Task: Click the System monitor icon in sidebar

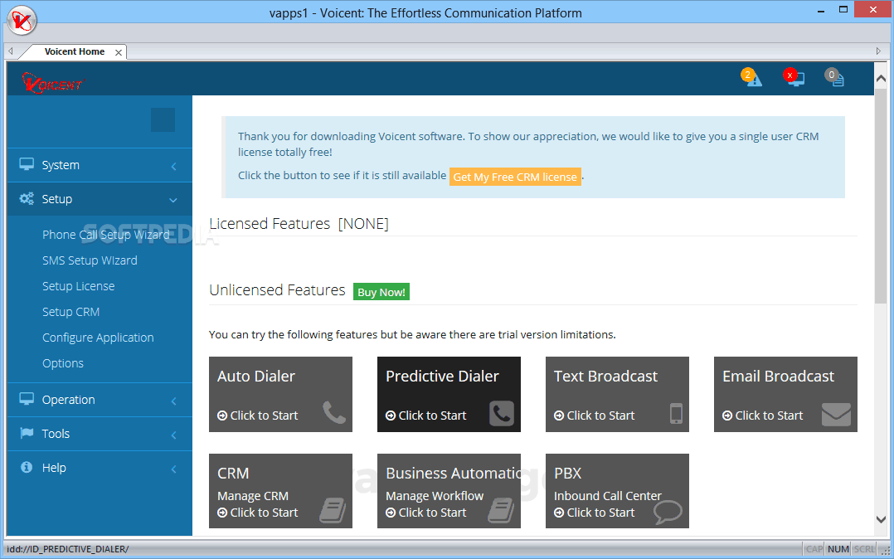Action: pyautogui.click(x=27, y=164)
